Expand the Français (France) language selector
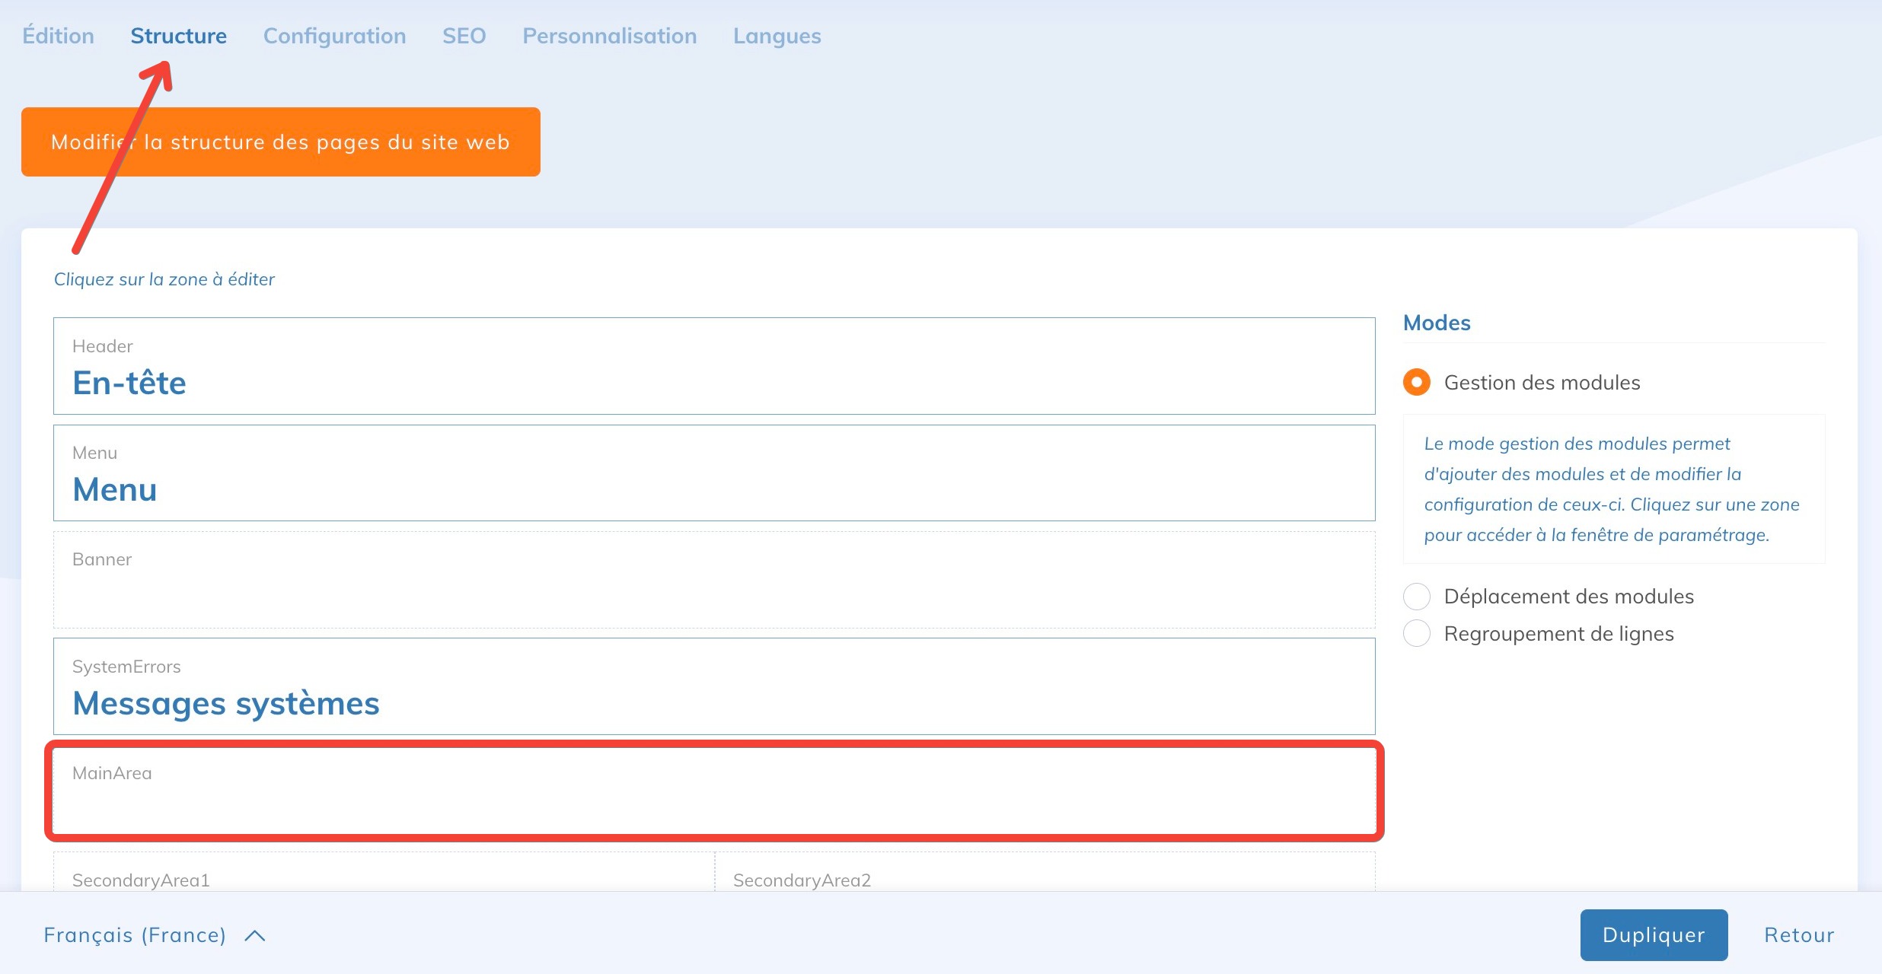Viewport: 1882px width, 974px height. pyautogui.click(x=154, y=935)
